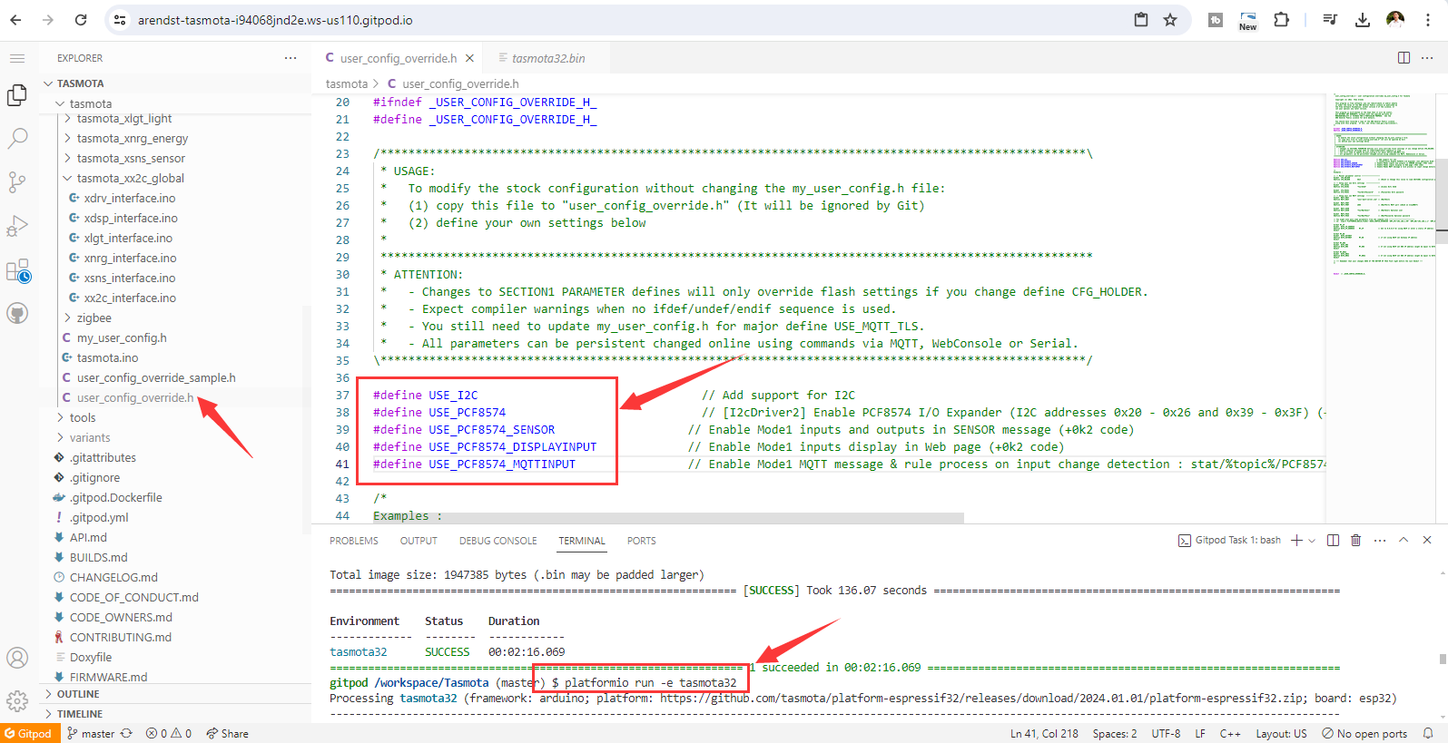
Task: Open the new terminal launch profile dropdown
Action: 1312,541
